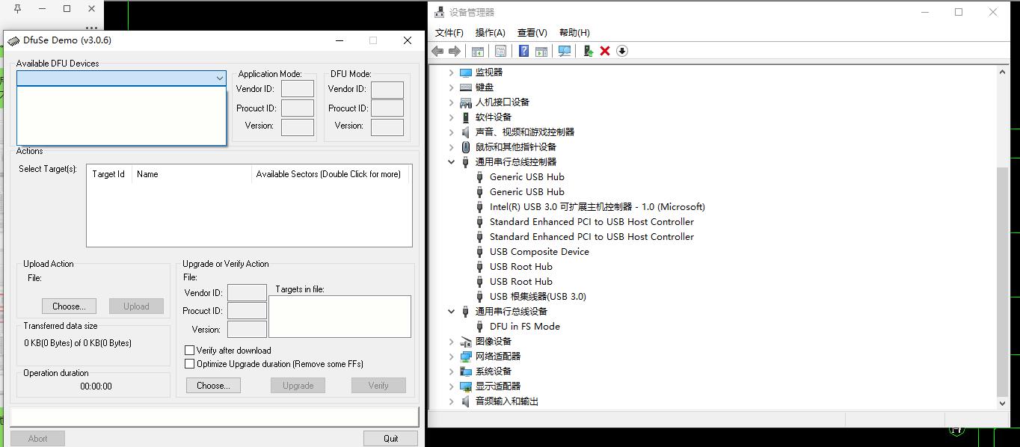Click the Abort button
Screen dimensions: 1020x447
pos(37,438)
